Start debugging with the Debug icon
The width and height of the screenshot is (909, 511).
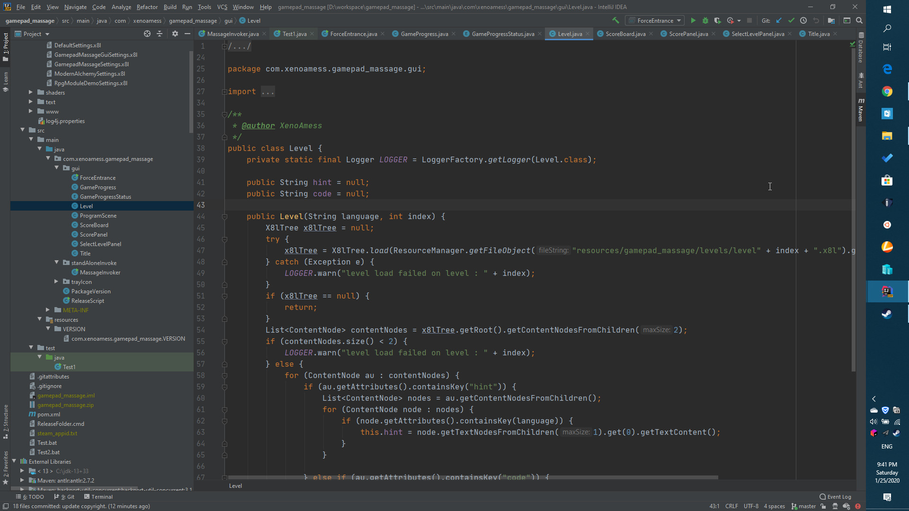(705, 20)
